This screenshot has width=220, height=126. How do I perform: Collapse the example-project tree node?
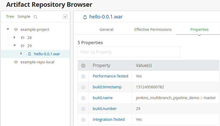(8, 29)
